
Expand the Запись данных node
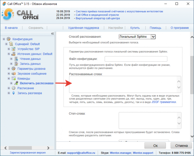tap(11, 64)
